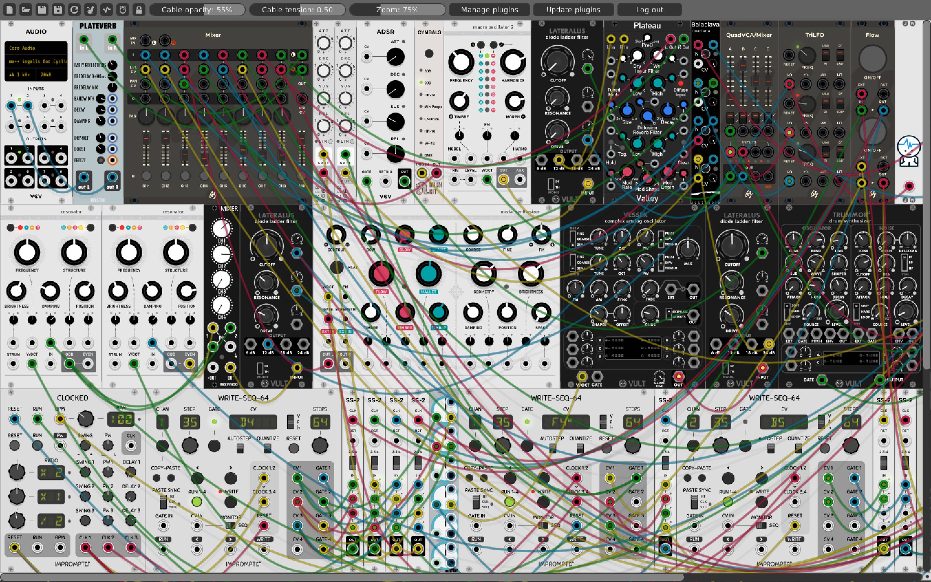Click the Disconnect cables icon
Screen dimensions: 931x582
[91, 10]
